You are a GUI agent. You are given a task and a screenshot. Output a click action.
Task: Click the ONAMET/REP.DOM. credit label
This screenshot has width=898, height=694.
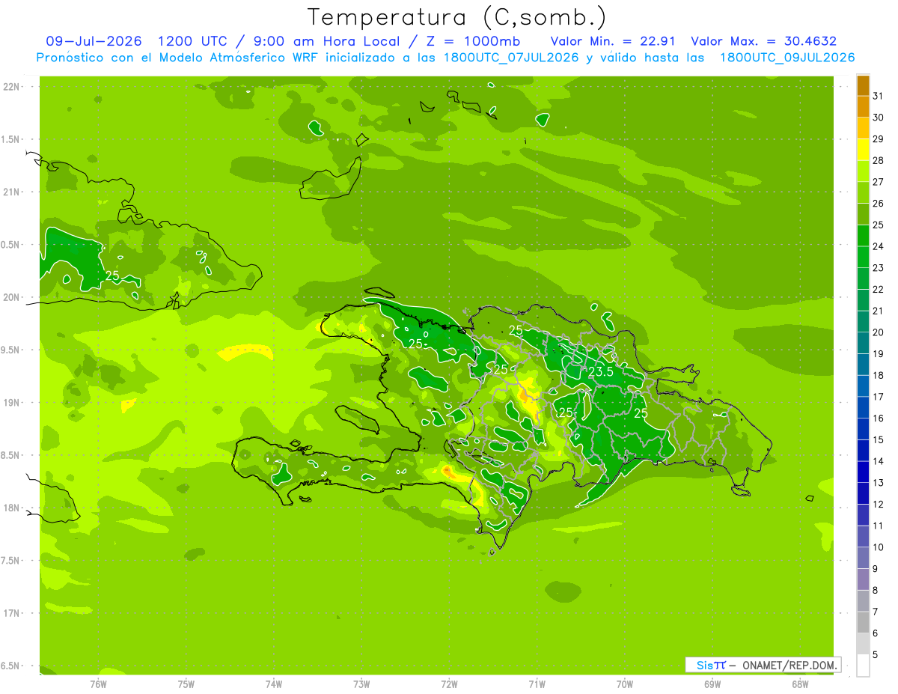point(789,665)
